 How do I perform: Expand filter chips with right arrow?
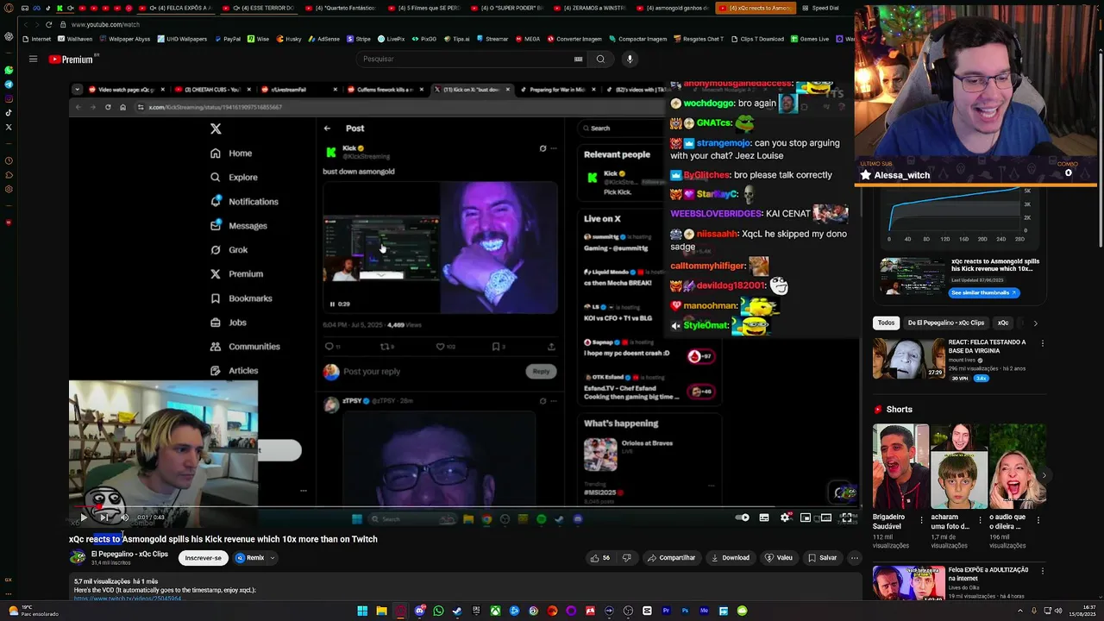tap(1035, 323)
